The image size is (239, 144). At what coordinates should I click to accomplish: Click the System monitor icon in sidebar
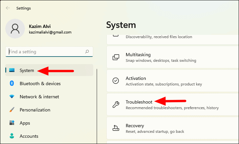[12, 70]
